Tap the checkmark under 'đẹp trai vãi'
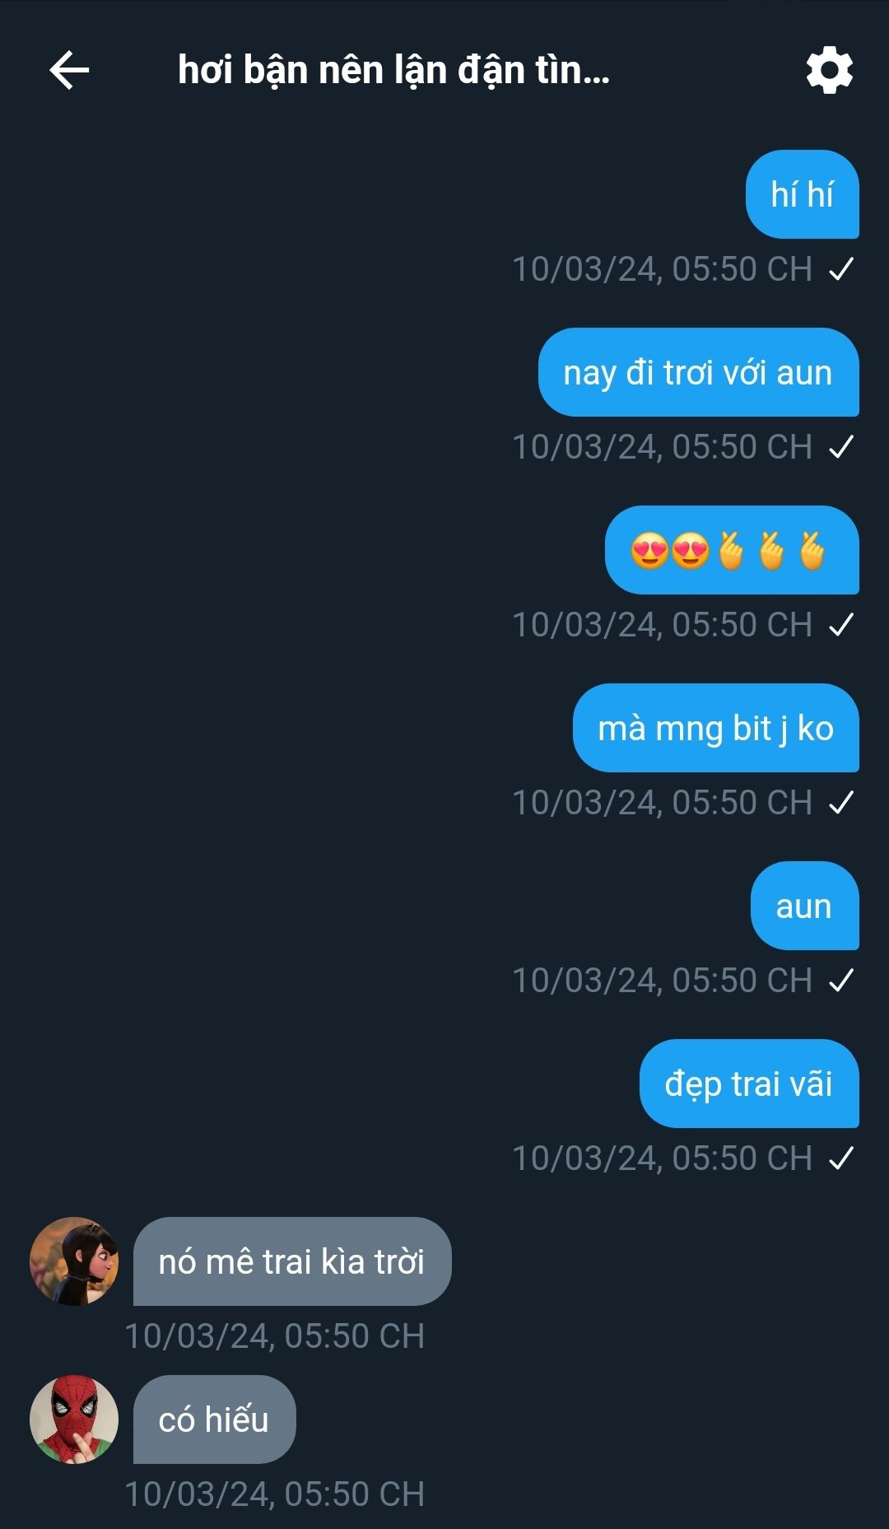This screenshot has width=889, height=1529. pos(841,1158)
